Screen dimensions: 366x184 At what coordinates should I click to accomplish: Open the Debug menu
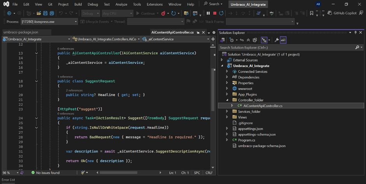93,4
